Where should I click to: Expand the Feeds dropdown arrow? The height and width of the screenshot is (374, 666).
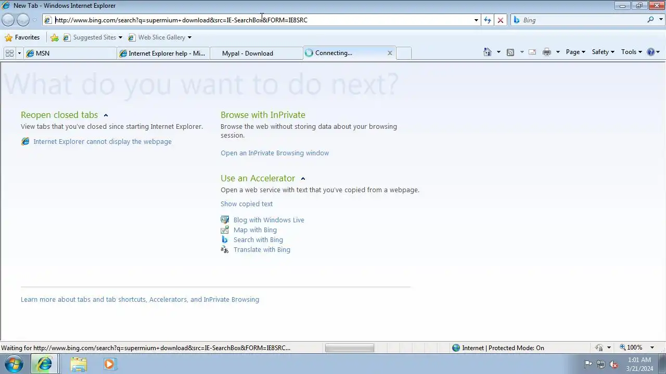pos(521,52)
